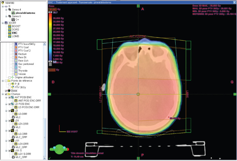Collapse the Series 4 tree node
237x161 pixels.
click(x=6, y=10)
